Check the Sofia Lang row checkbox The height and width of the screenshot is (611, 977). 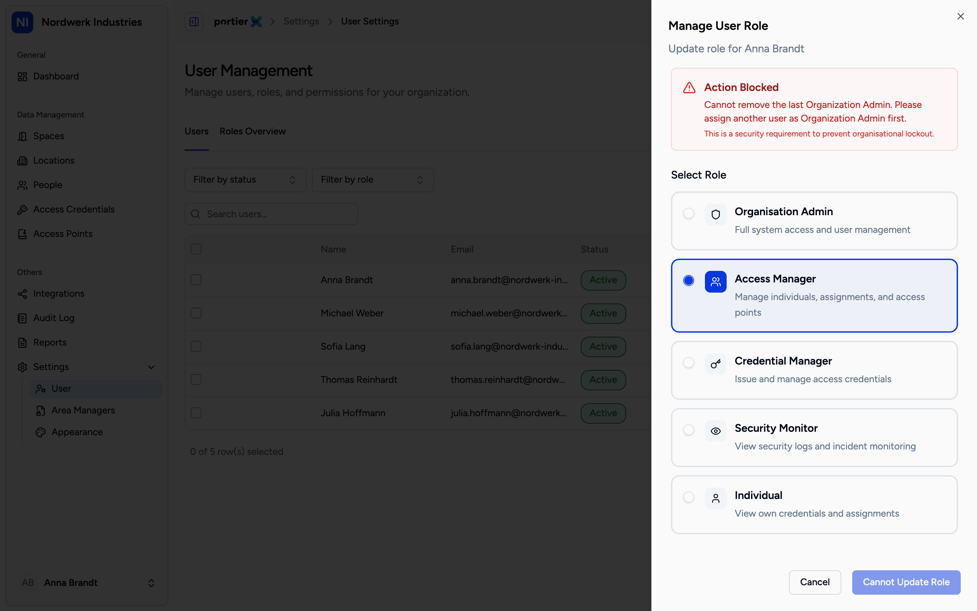point(196,346)
